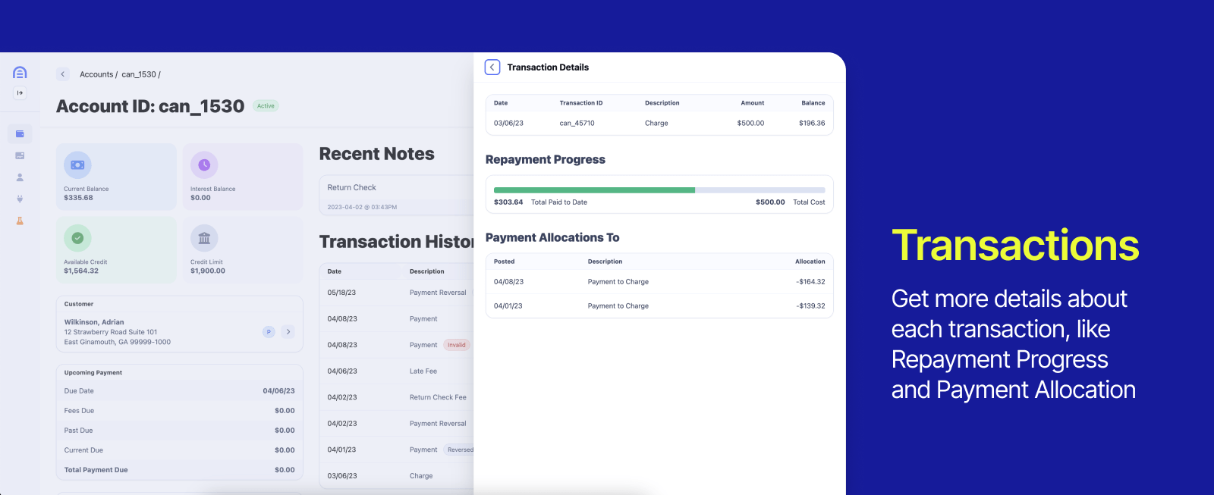Click the Transaction ID column header

point(580,103)
